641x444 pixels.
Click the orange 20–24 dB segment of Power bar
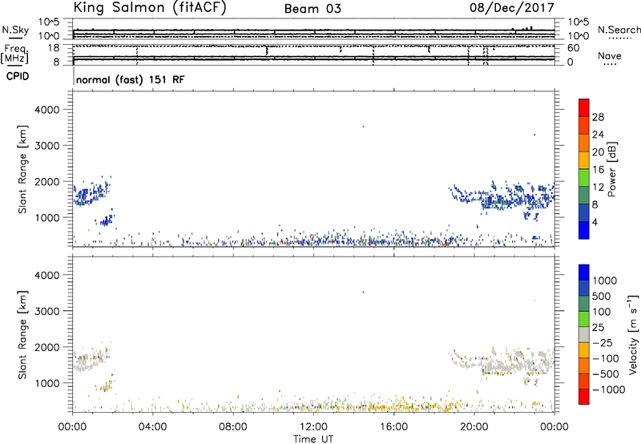(x=584, y=143)
